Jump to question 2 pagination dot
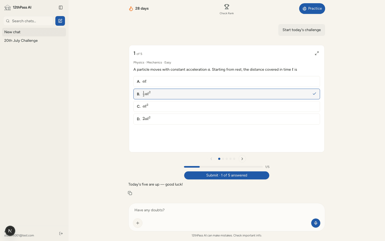The image size is (385, 241). click(x=223, y=159)
